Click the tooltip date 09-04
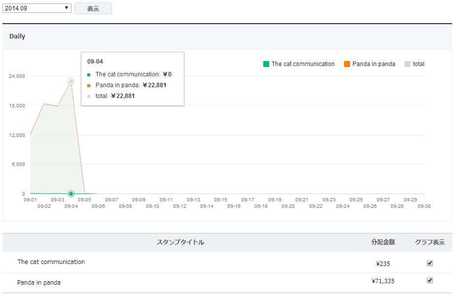Viewport: 459px width, 297px height. (95, 62)
